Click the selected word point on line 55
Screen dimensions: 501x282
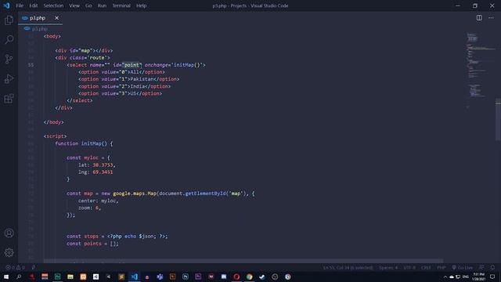point(132,65)
